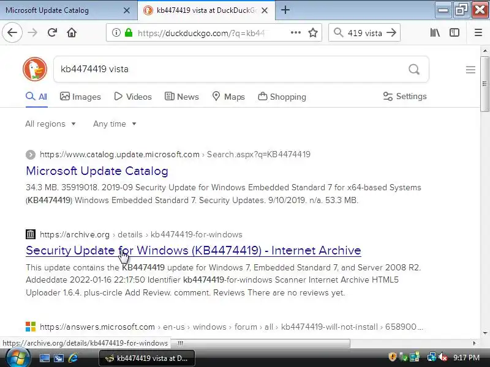490x367 pixels.
Task: Click the Firefox search box text
Action: pos(365,33)
